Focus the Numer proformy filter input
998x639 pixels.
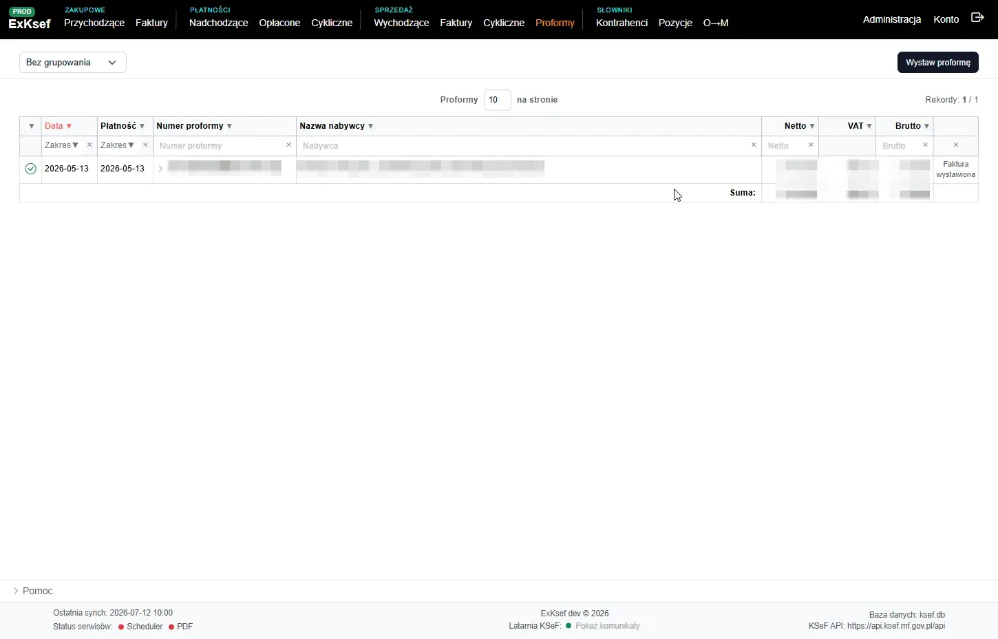point(220,145)
